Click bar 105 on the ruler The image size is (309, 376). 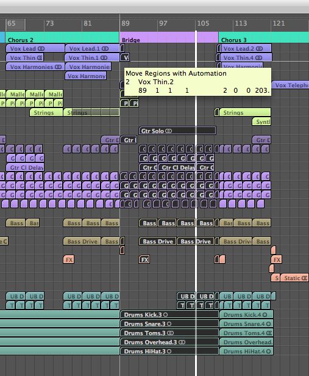pyautogui.click(x=203, y=23)
